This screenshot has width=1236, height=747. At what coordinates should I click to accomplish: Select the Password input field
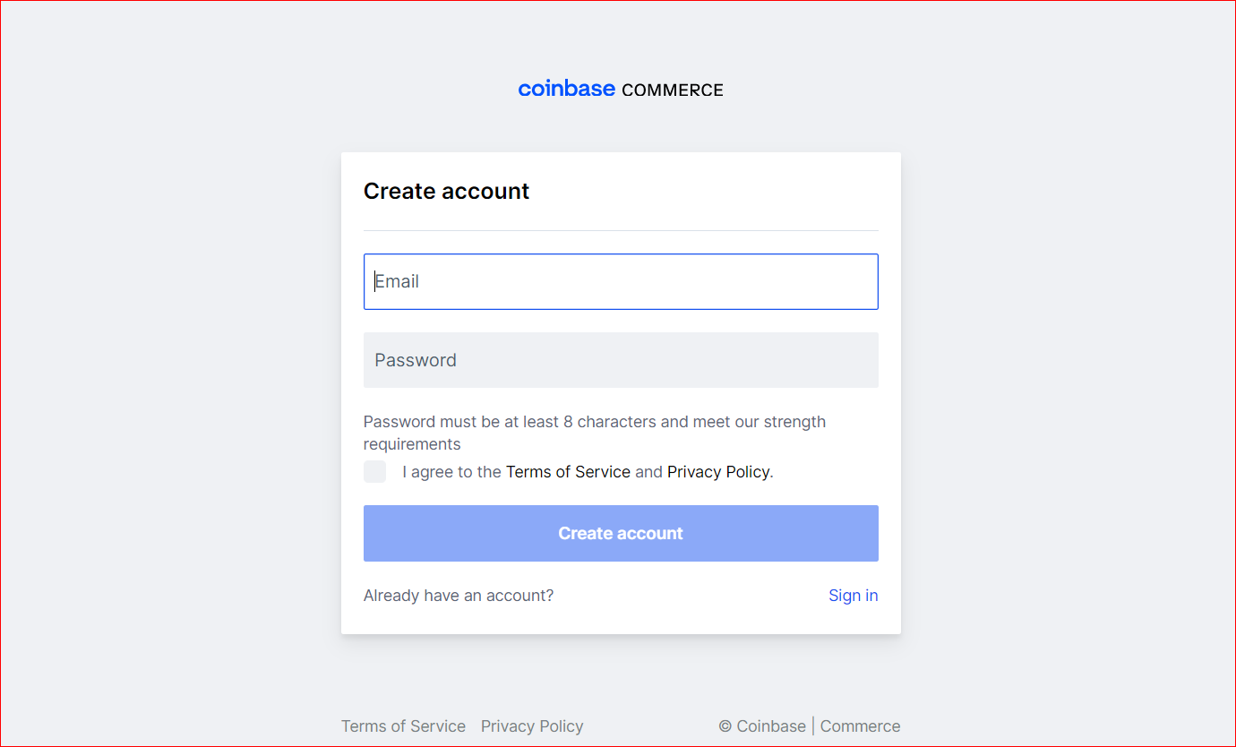tap(621, 360)
